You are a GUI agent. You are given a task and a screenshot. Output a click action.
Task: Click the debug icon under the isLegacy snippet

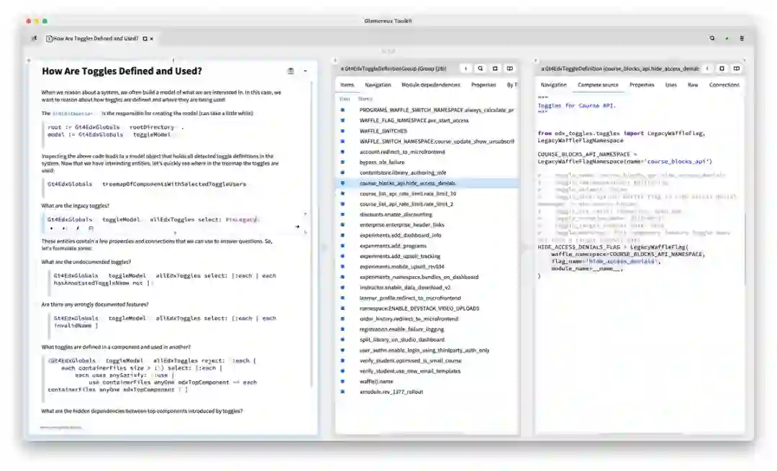[x=77, y=229]
